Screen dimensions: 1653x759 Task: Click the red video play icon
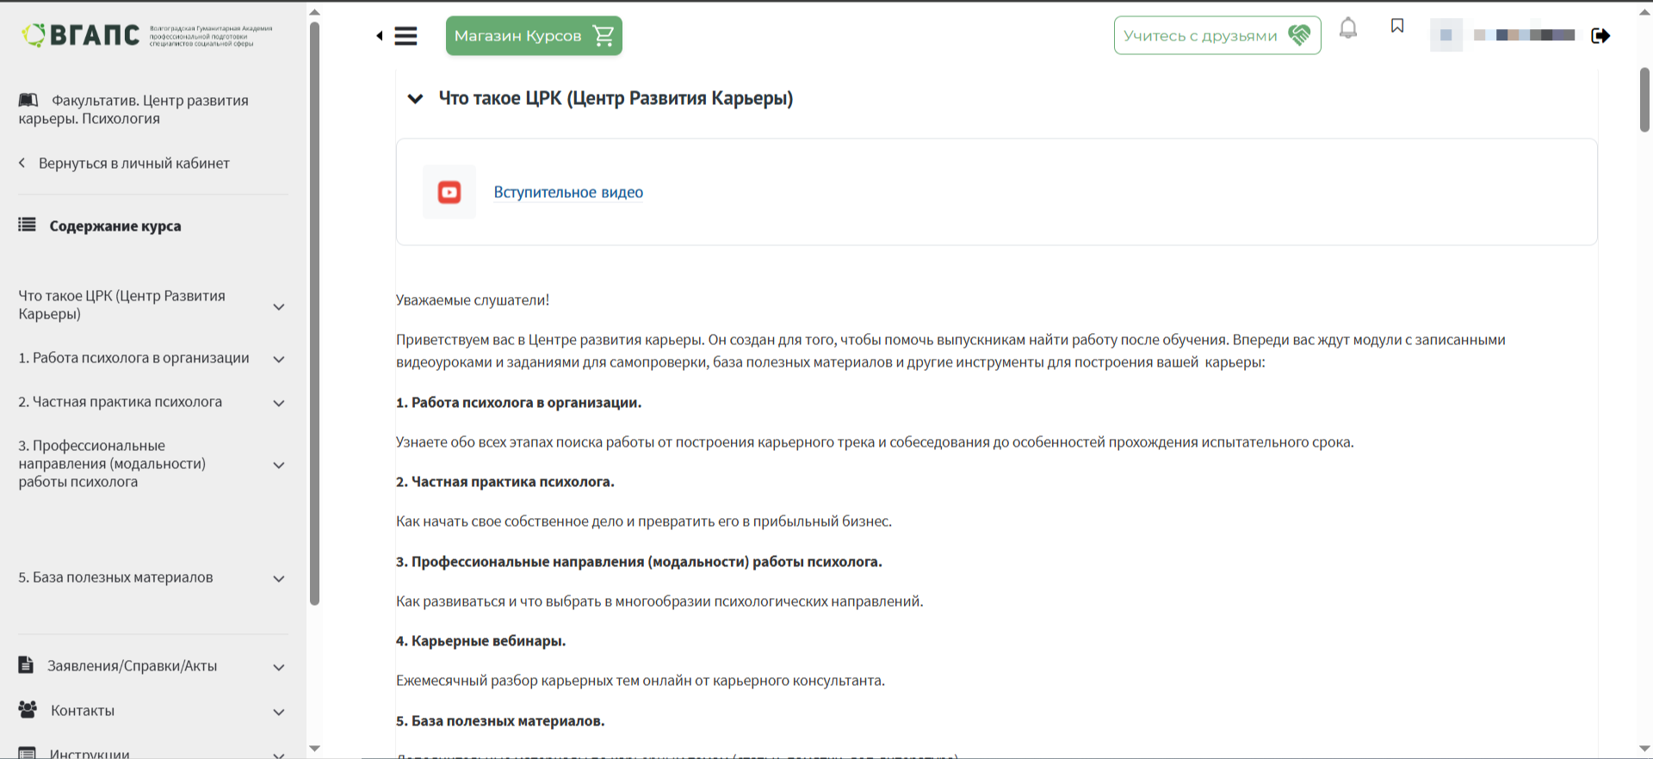(449, 192)
